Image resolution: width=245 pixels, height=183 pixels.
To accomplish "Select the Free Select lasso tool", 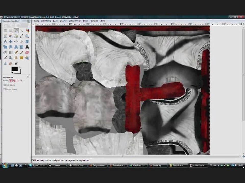I will click(x=16, y=31).
